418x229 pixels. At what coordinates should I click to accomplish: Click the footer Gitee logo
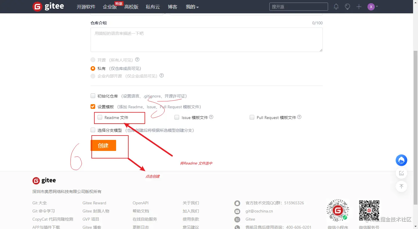[44, 181]
